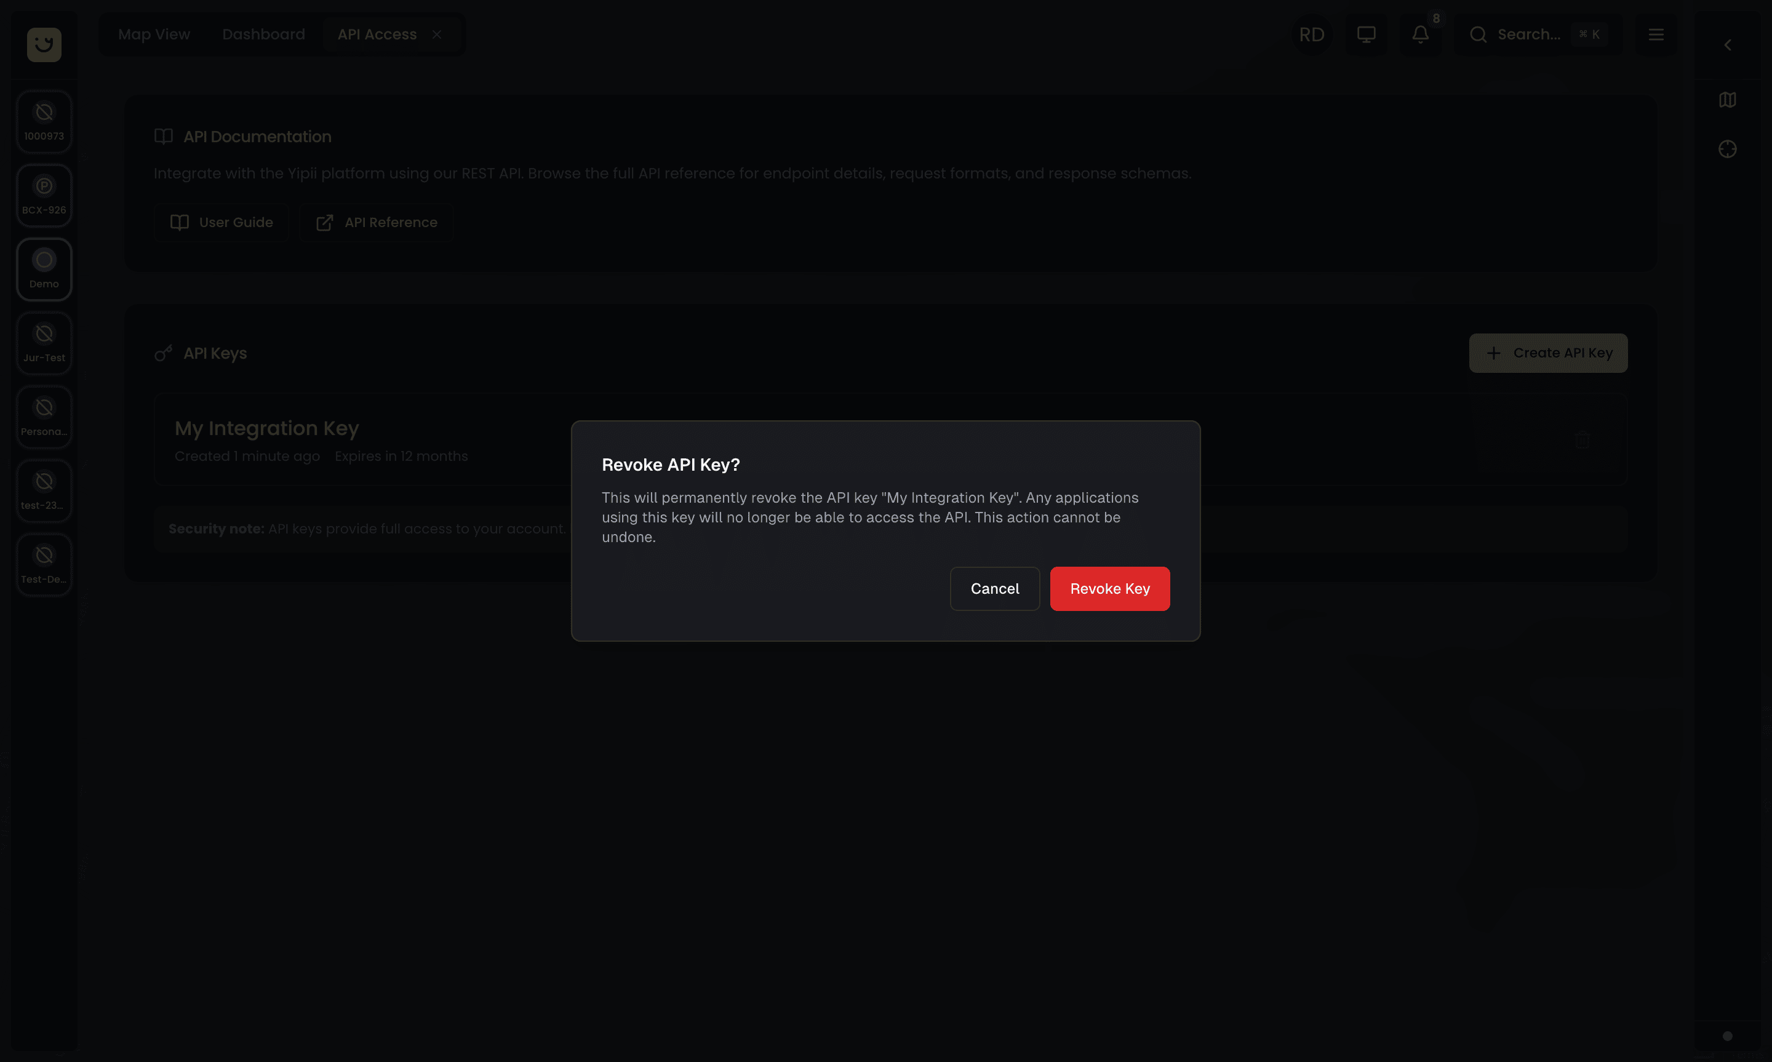Open the notifications bell

[1420, 34]
